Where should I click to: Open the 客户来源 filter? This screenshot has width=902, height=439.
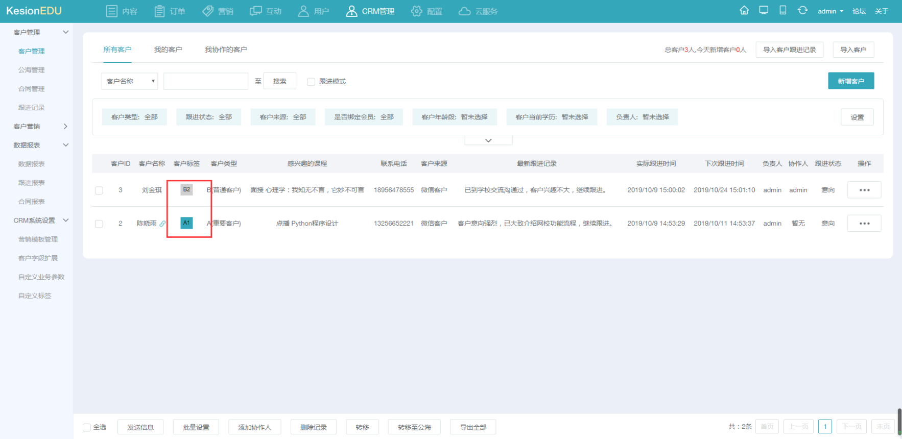click(283, 117)
